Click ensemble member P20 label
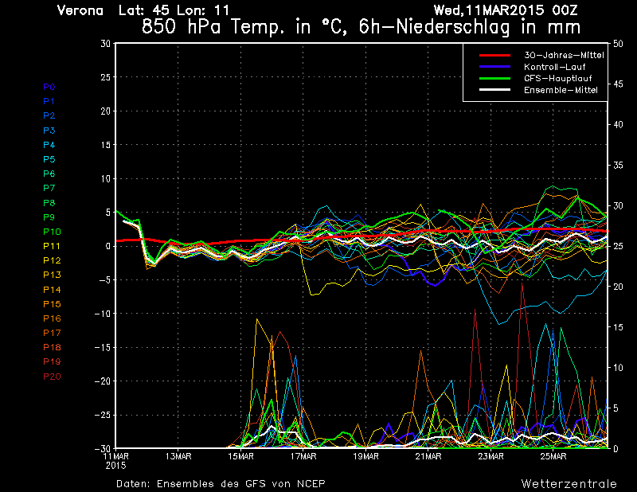Image resolution: width=637 pixels, height=492 pixels. pyautogui.click(x=52, y=376)
